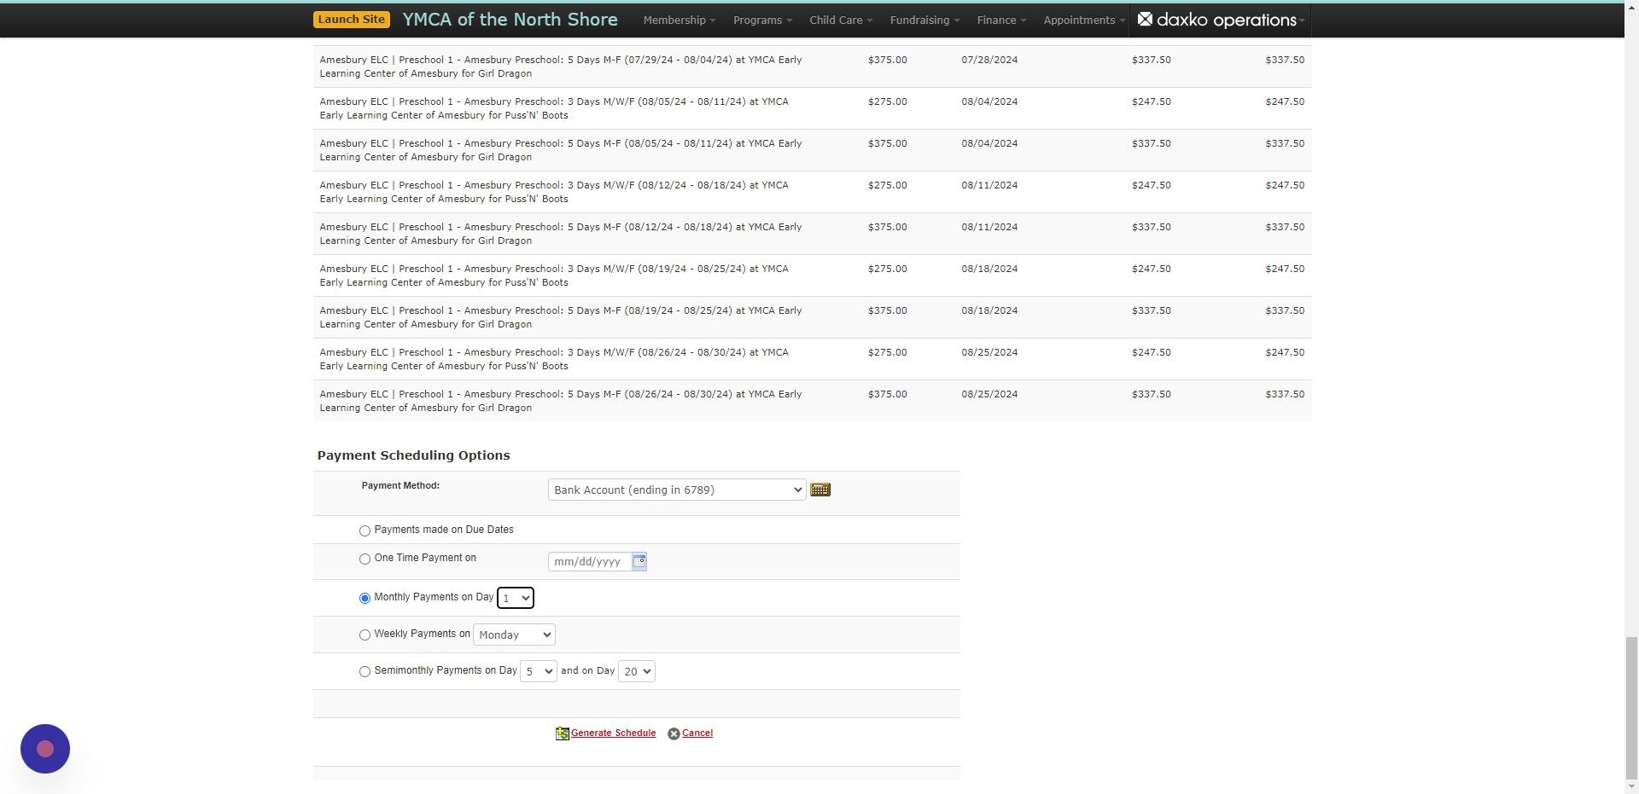
Task: Select Payments made on Due Dates option
Action: tap(365, 530)
